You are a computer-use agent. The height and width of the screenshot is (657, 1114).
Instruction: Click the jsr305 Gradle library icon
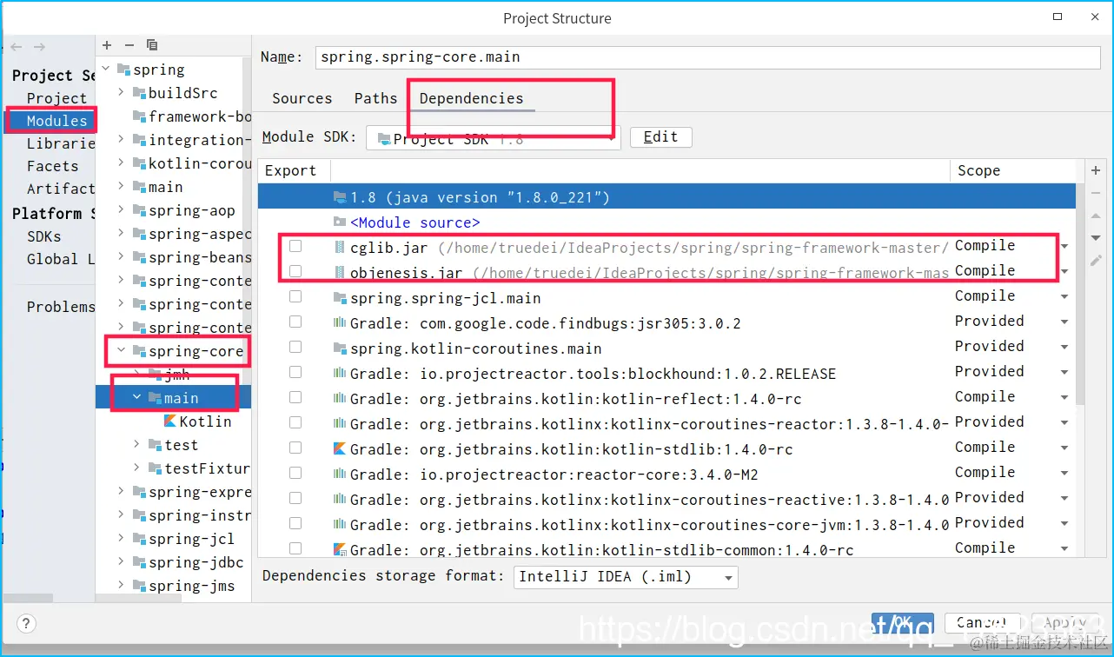coord(340,323)
